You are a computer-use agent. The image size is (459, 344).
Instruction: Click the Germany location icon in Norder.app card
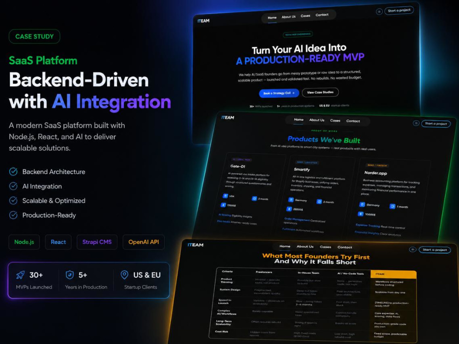[362, 204]
